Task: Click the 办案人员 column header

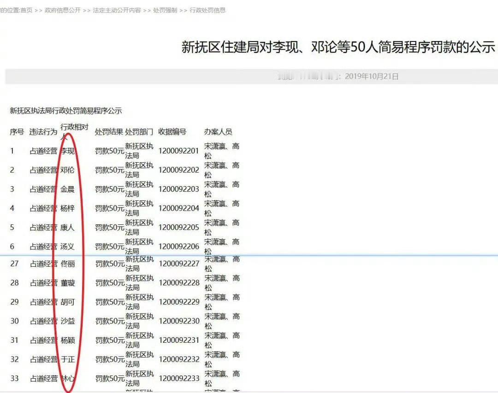Action: click(x=219, y=132)
